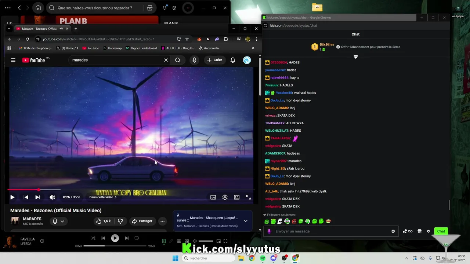The width and height of the screenshot is (470, 264).
Task: Skip to next video in YouTube player
Action: tap(37, 197)
